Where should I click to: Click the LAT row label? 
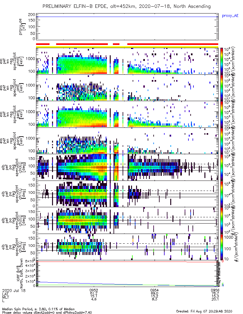5,294
